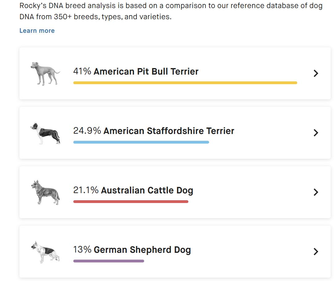Click the American Pit Bull Terrier dog illustration
Image resolution: width=335 pixels, height=281 pixels.
point(45,73)
